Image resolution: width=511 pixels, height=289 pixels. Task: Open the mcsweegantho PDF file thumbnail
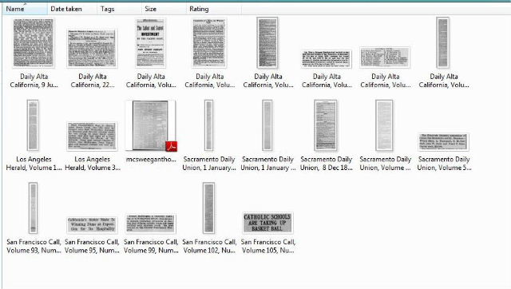pos(151,125)
